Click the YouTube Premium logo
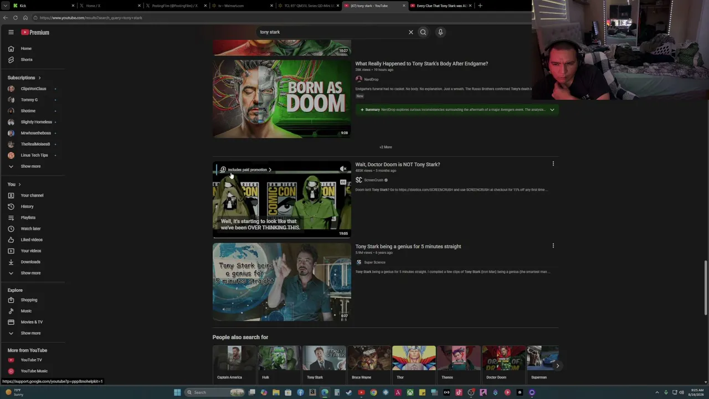The image size is (709, 399). 35,32
